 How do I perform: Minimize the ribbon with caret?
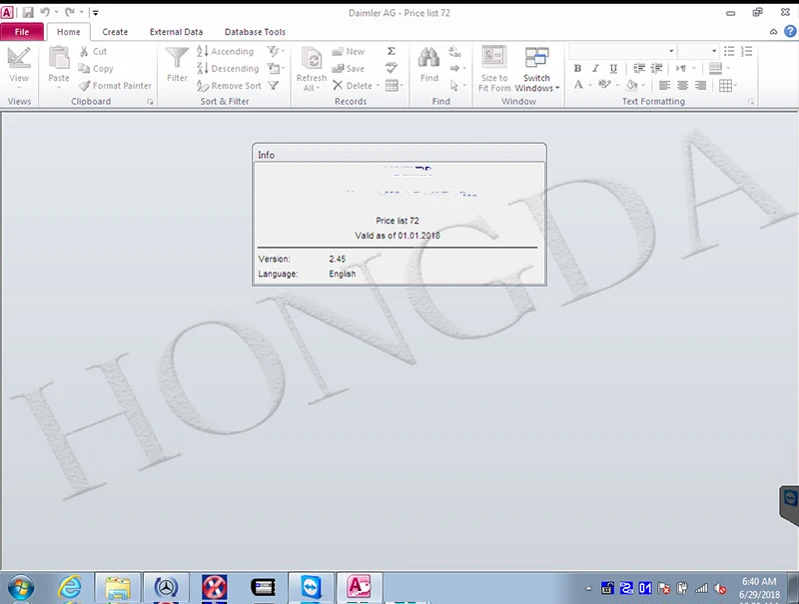coord(773,32)
